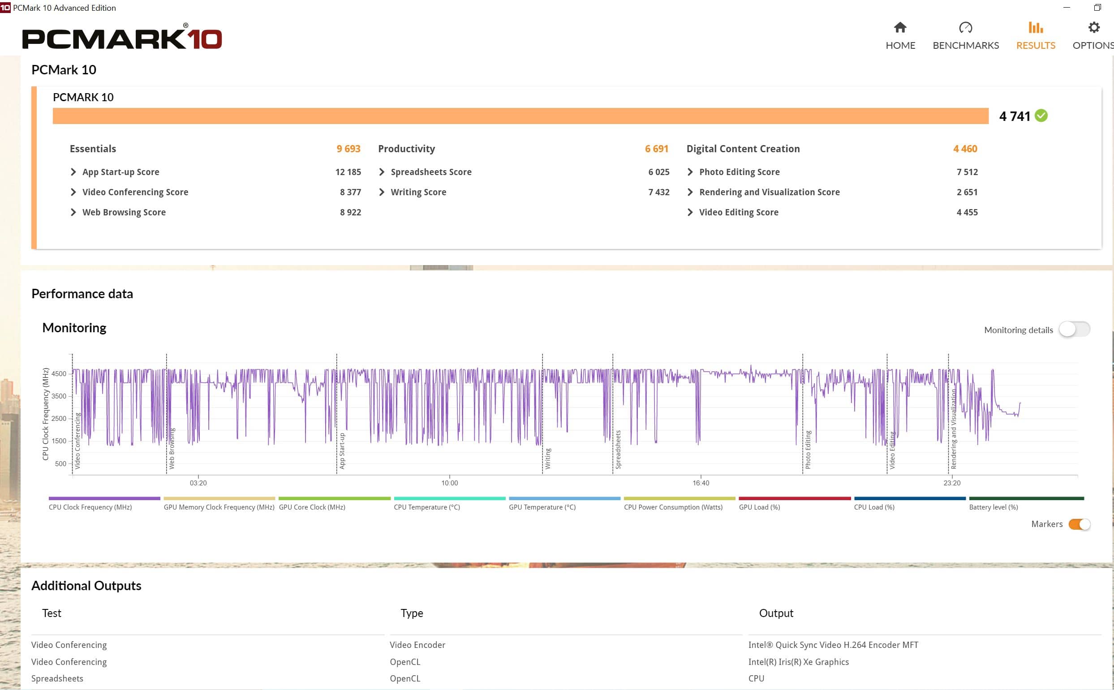Minimize the PCMark 10 window
This screenshot has height=690, width=1114.
1067,7
